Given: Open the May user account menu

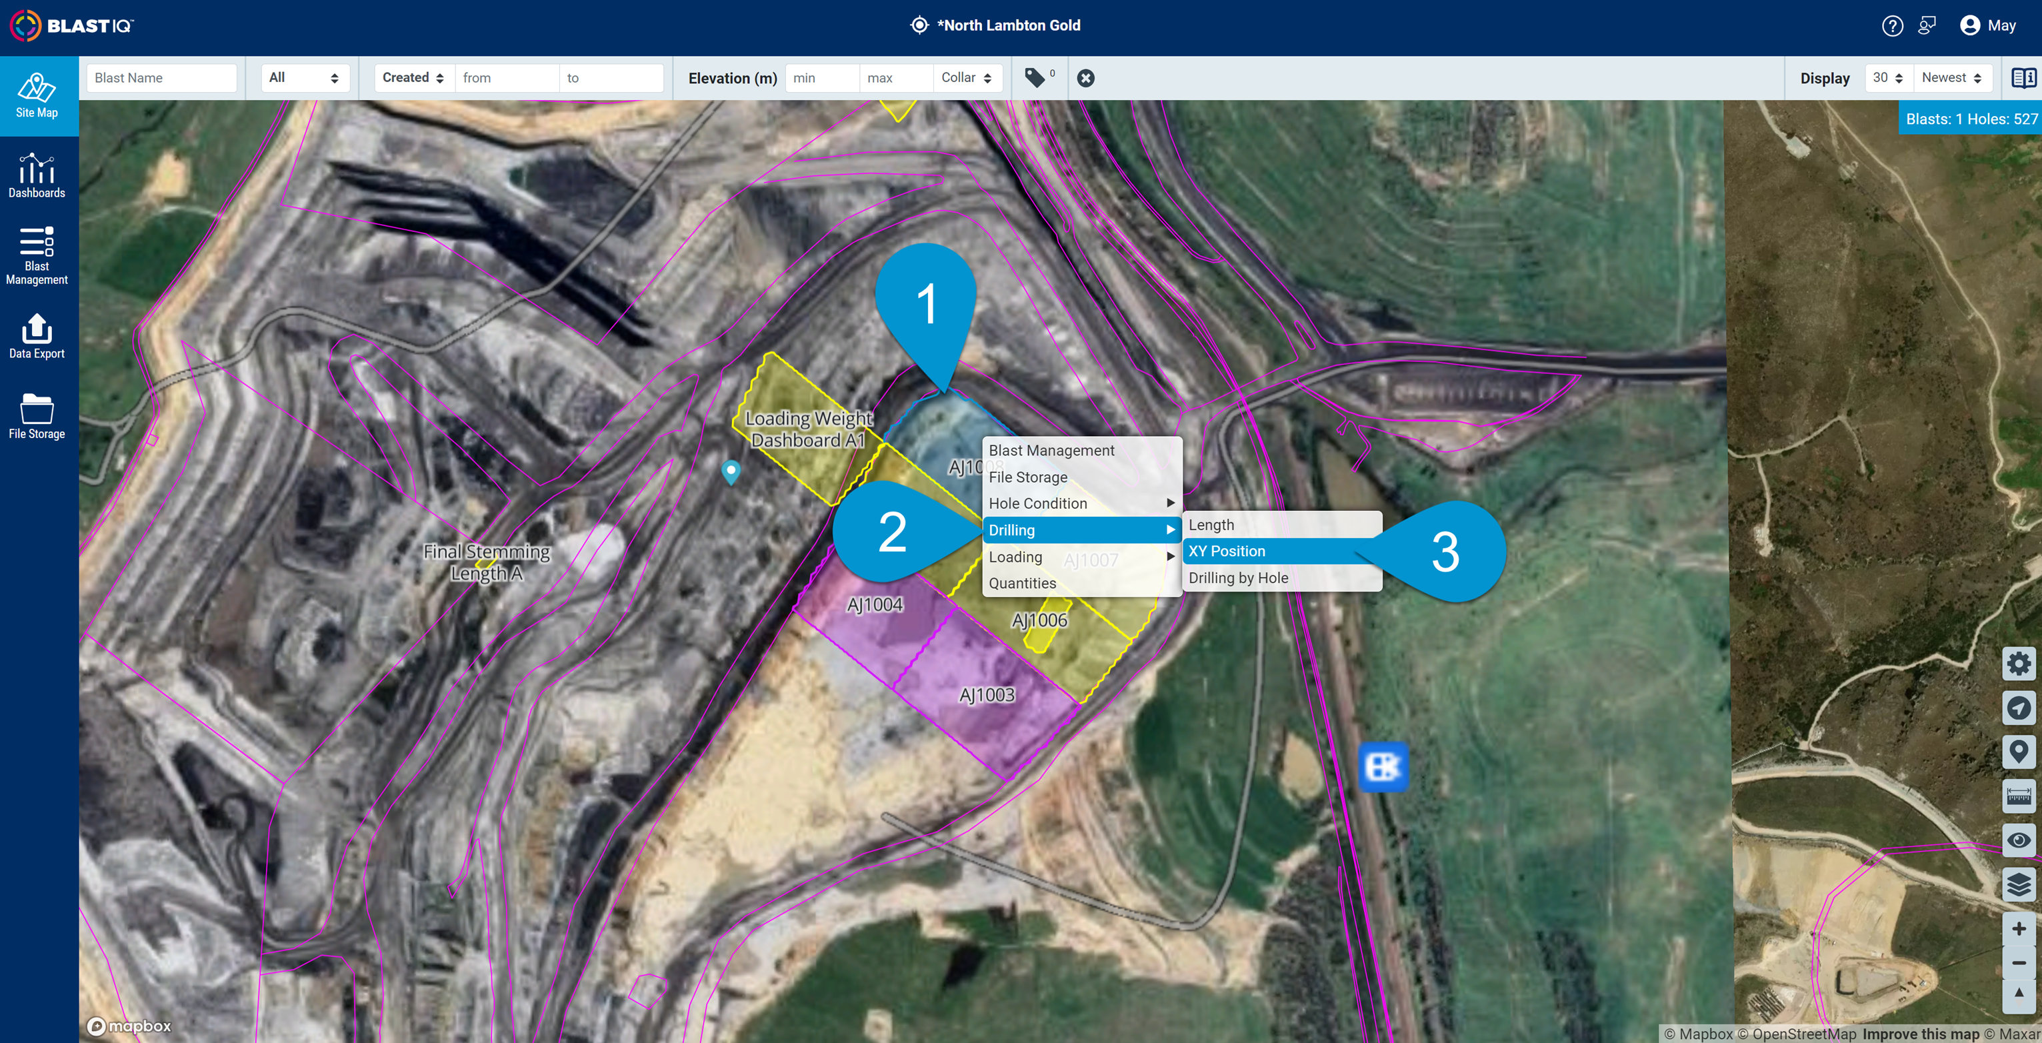Looking at the screenshot, I should point(1987,26).
